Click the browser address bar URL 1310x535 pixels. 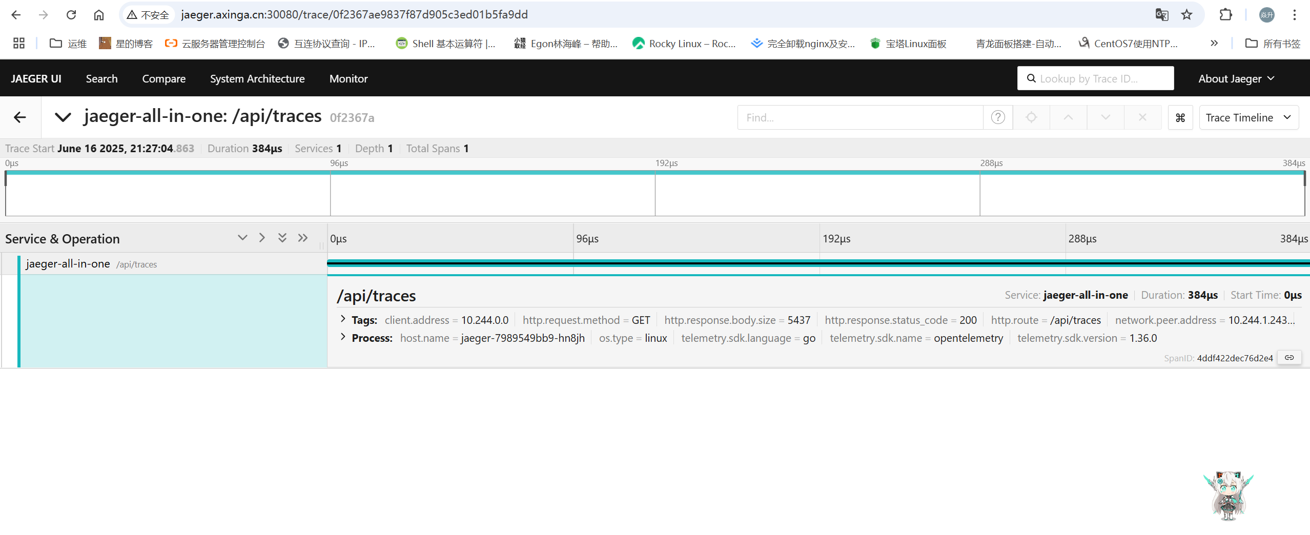pyautogui.click(x=355, y=15)
